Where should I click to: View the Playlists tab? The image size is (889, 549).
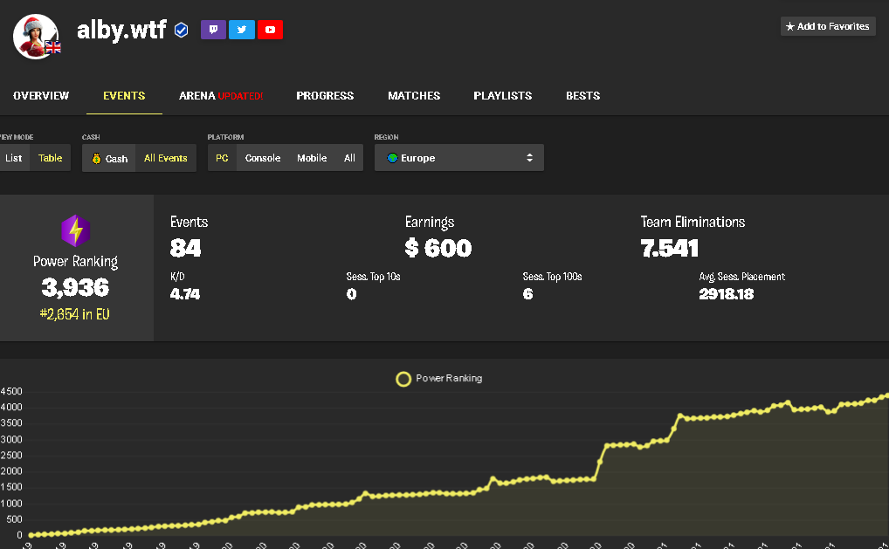(503, 96)
